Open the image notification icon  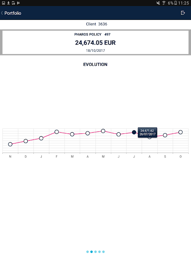pos(4,3)
